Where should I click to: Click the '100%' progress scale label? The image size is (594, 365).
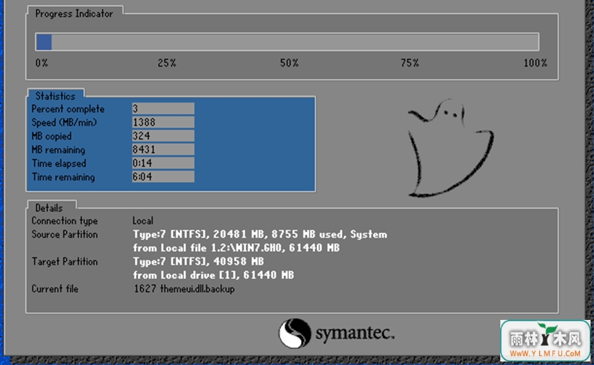point(535,63)
